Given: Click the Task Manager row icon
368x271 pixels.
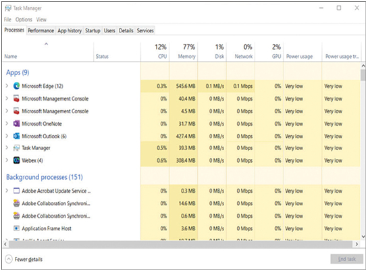Looking at the screenshot, I should tap(16, 148).
